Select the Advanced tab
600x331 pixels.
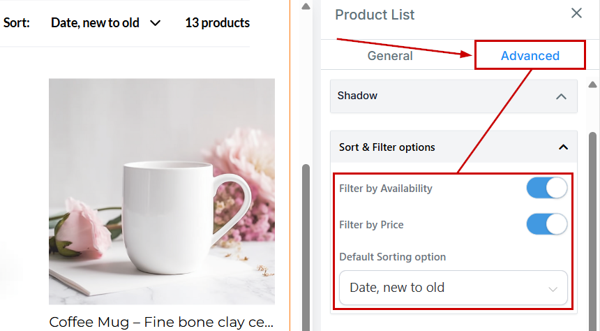click(530, 56)
